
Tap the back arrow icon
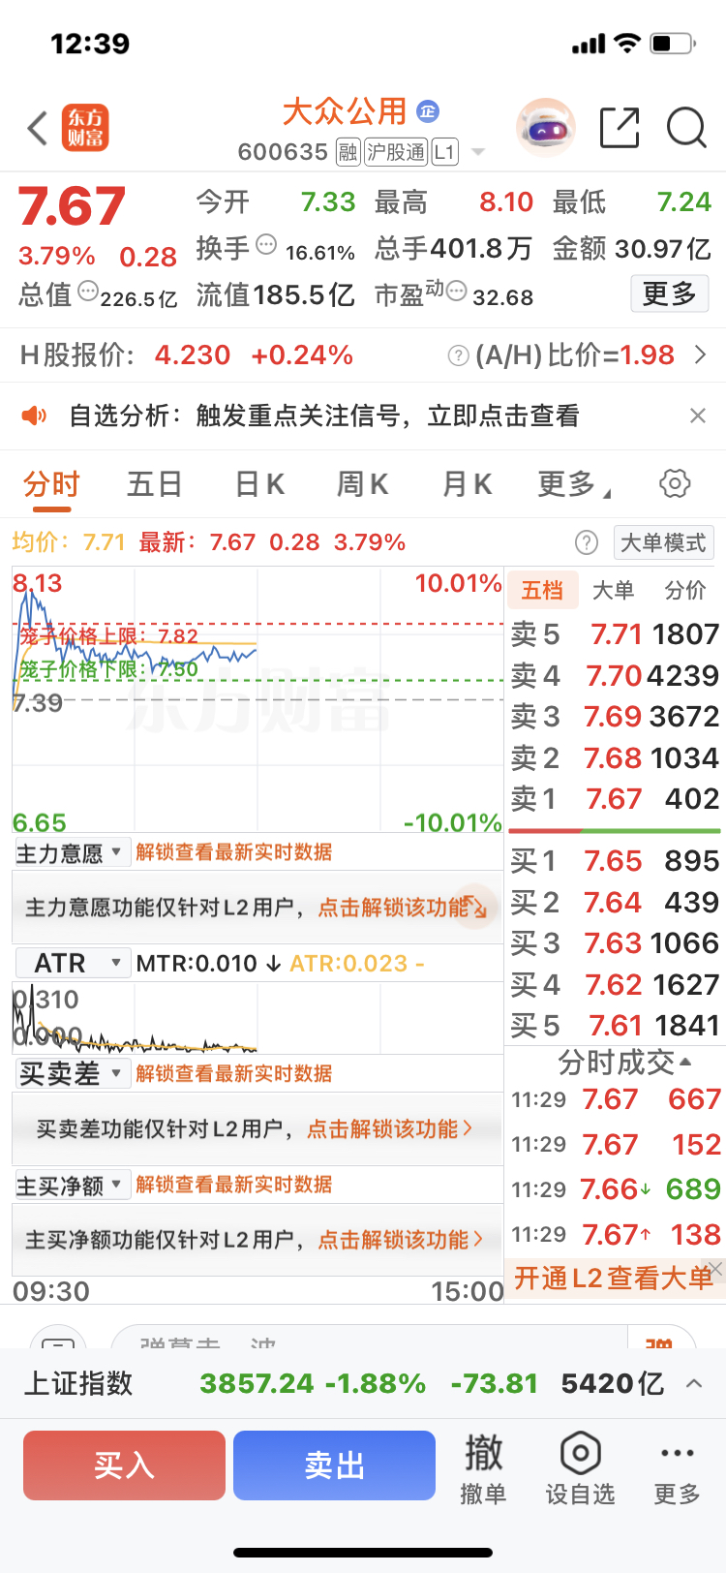point(37,128)
